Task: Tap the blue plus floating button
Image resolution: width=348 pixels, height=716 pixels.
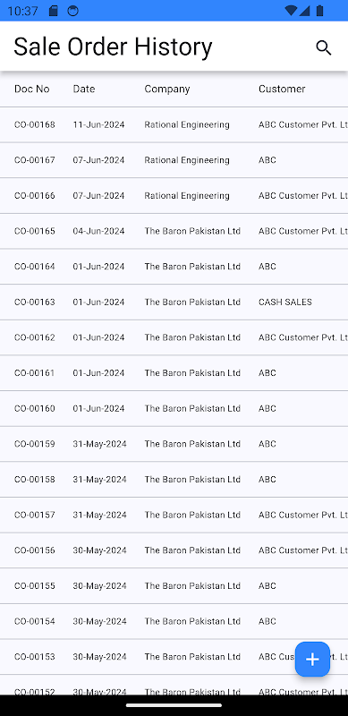Action: [312, 659]
